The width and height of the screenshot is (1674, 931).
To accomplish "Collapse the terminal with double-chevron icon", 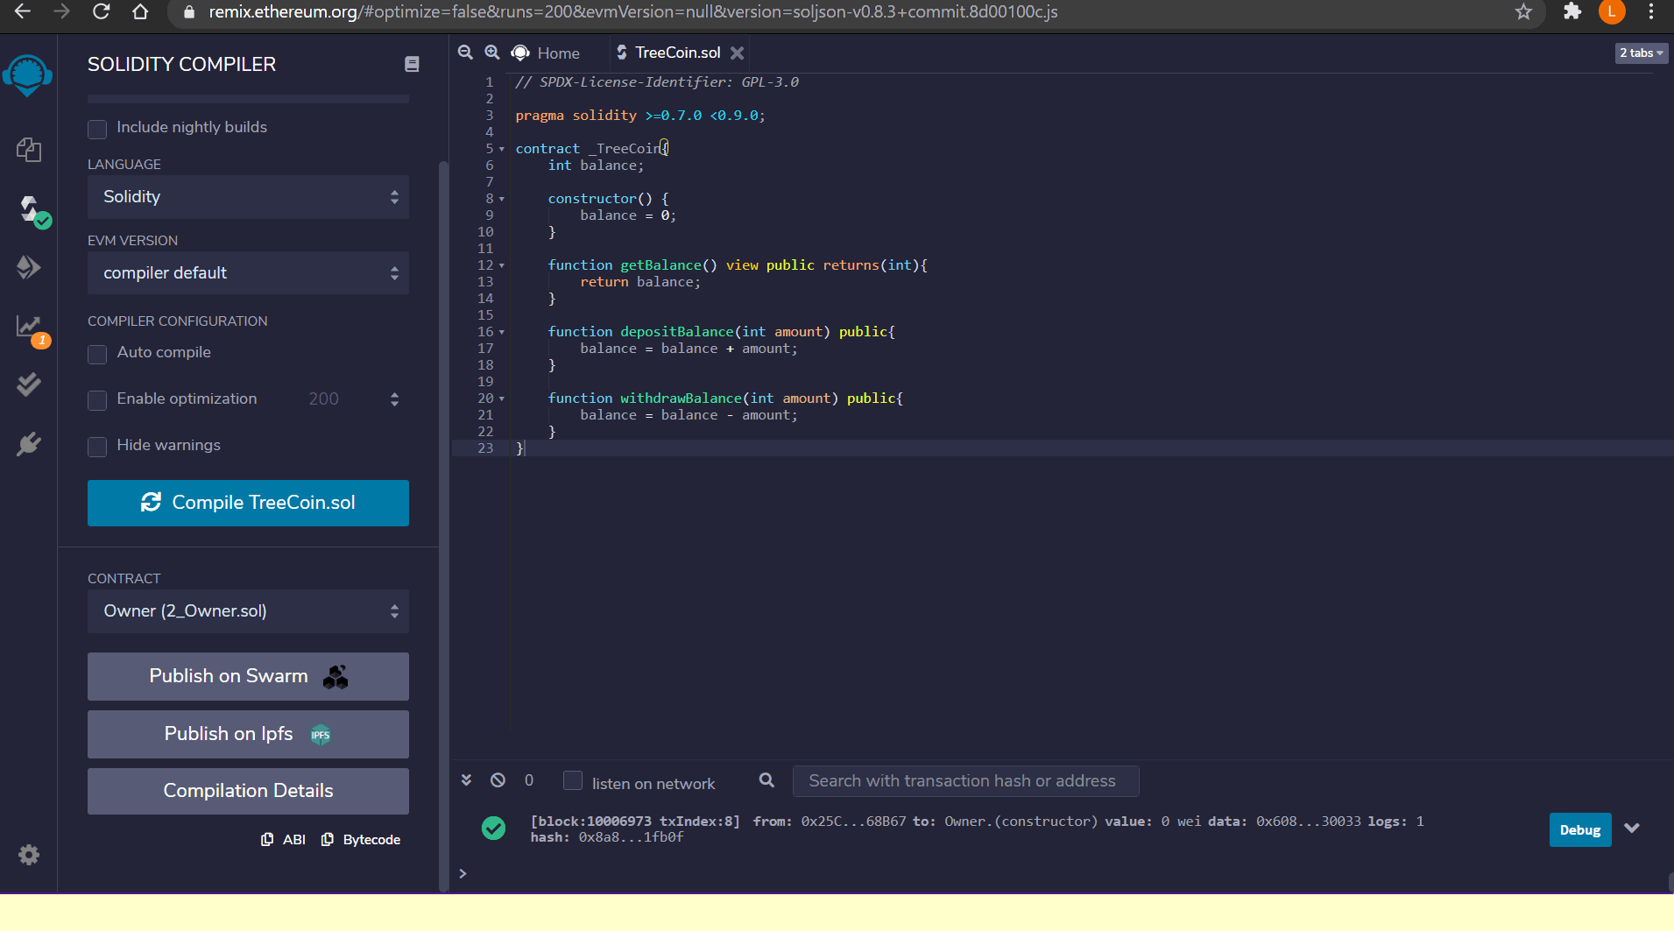I will pyautogui.click(x=466, y=779).
